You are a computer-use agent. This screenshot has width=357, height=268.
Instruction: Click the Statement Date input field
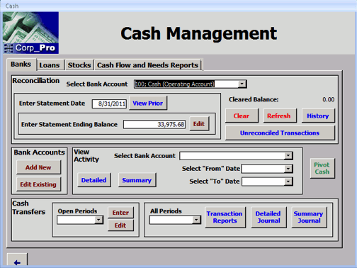[109, 104]
